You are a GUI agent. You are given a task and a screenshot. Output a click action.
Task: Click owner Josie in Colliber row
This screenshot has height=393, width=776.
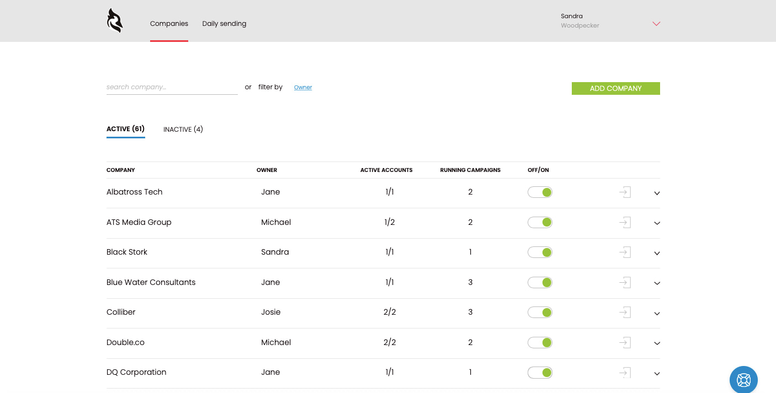coord(271,312)
